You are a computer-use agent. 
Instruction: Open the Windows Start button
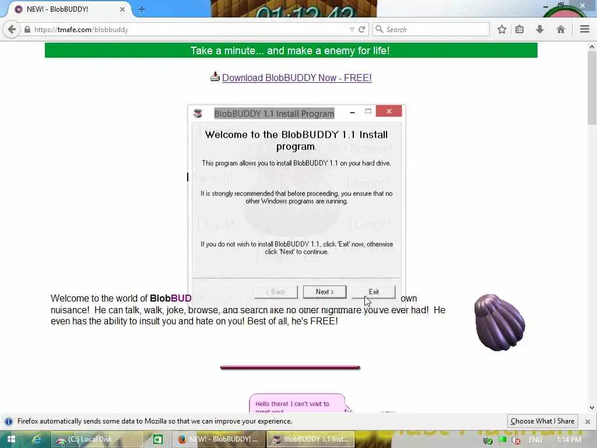(11, 439)
